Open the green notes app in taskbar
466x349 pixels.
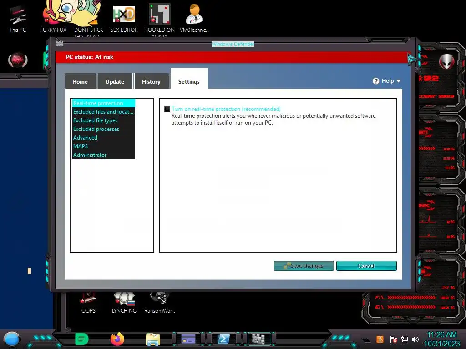(82, 339)
